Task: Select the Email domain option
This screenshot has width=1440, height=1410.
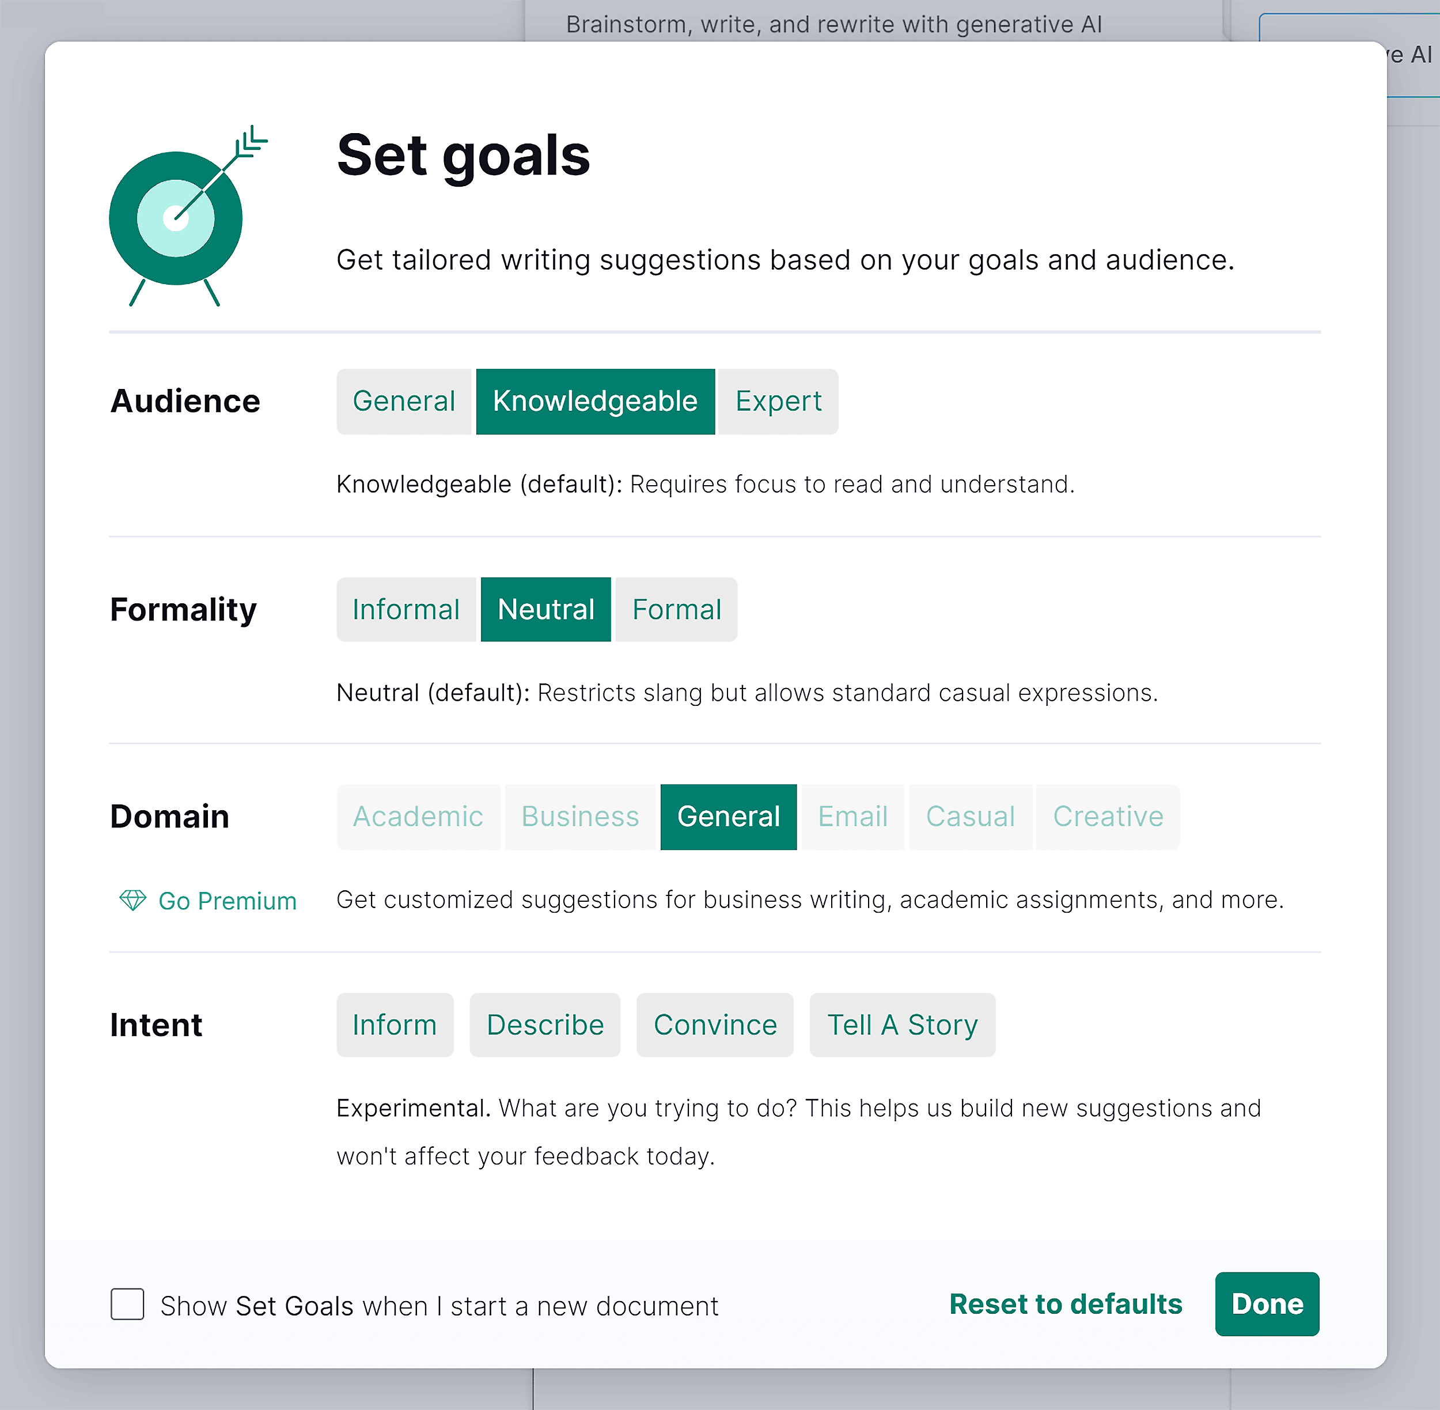Action: (852, 817)
